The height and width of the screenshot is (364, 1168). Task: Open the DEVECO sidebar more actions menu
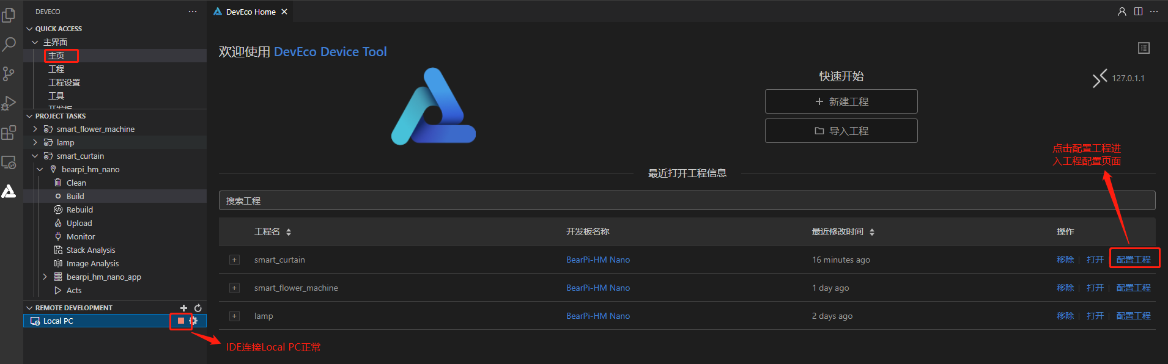click(193, 12)
